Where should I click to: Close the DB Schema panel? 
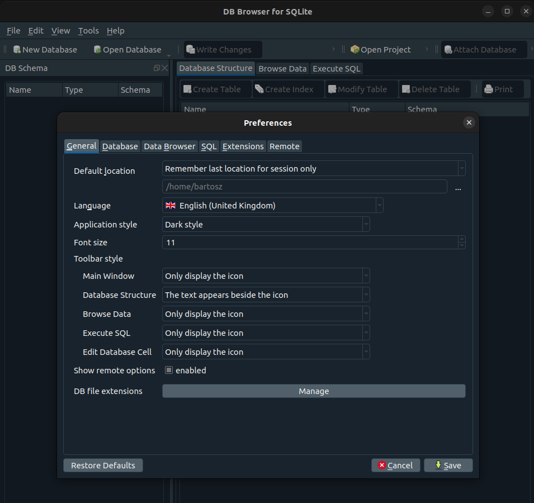165,68
